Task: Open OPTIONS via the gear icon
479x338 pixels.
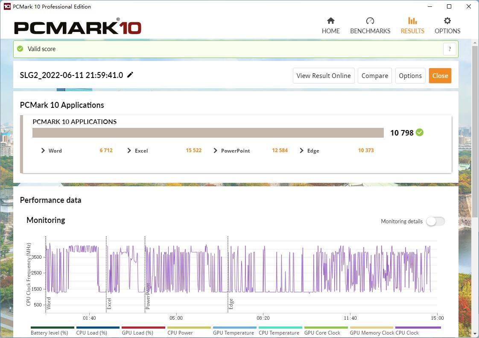Action: [447, 20]
